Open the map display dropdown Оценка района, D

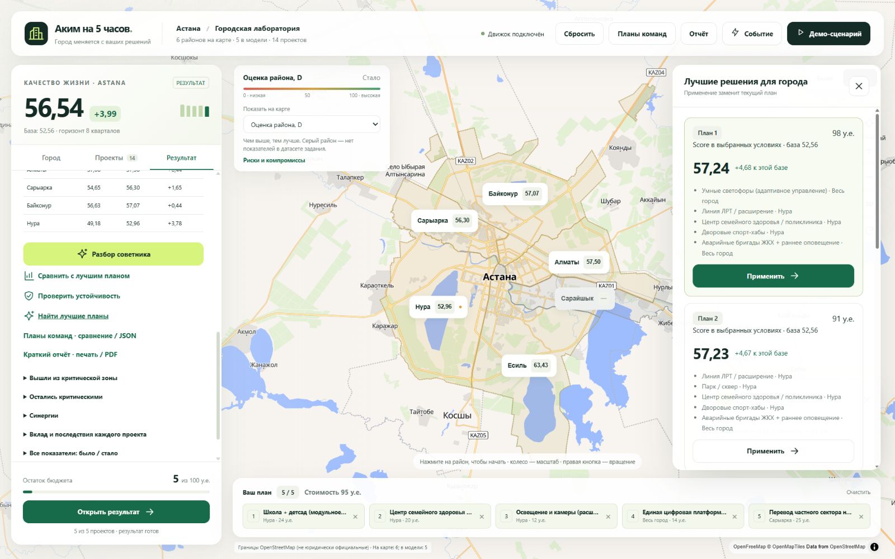[x=312, y=125]
